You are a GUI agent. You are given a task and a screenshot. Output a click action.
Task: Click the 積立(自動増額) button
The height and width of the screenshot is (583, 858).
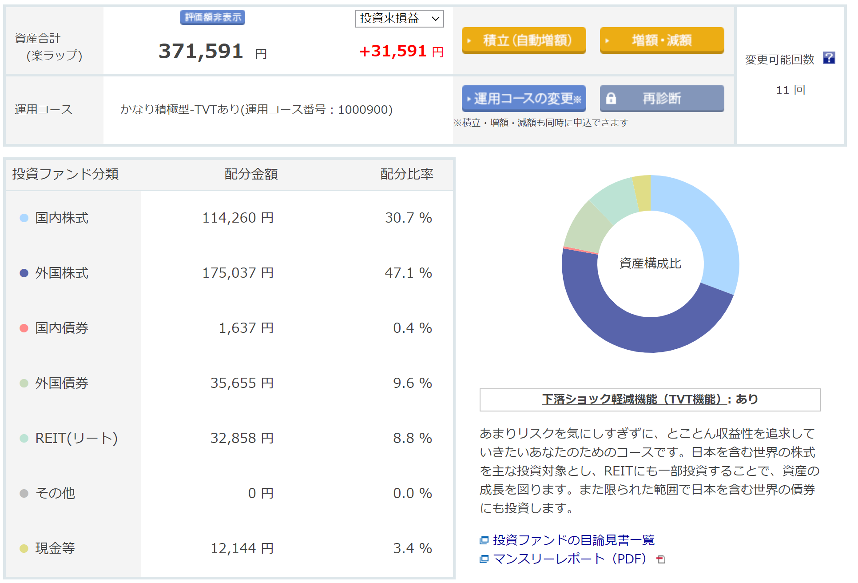pos(524,40)
